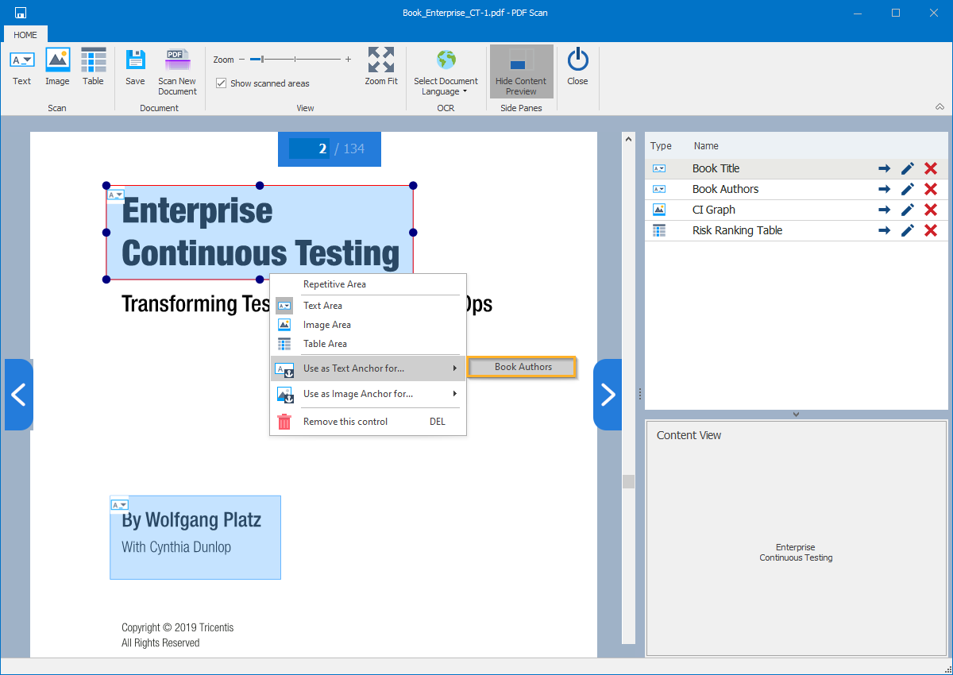Screen dimensions: 953x675
Task: Click the Zoom slider handle
Action: [x=262, y=60]
